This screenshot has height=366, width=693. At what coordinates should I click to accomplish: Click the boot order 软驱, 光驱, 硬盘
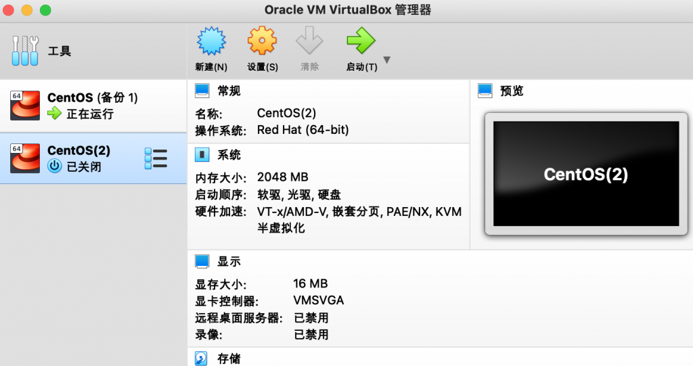(x=298, y=194)
